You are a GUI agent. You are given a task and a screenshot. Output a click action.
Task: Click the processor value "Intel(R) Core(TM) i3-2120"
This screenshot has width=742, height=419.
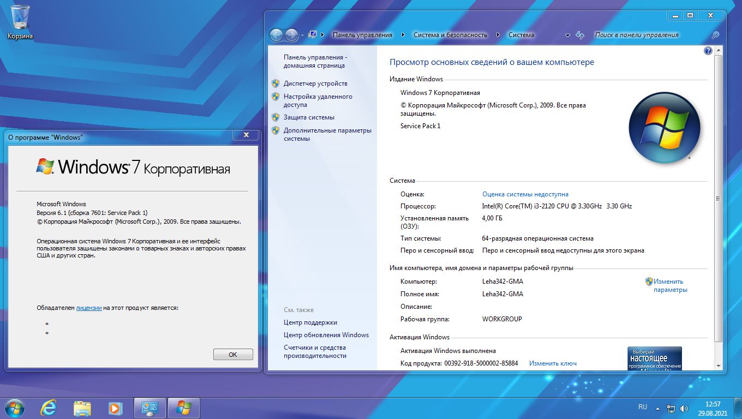click(x=557, y=206)
